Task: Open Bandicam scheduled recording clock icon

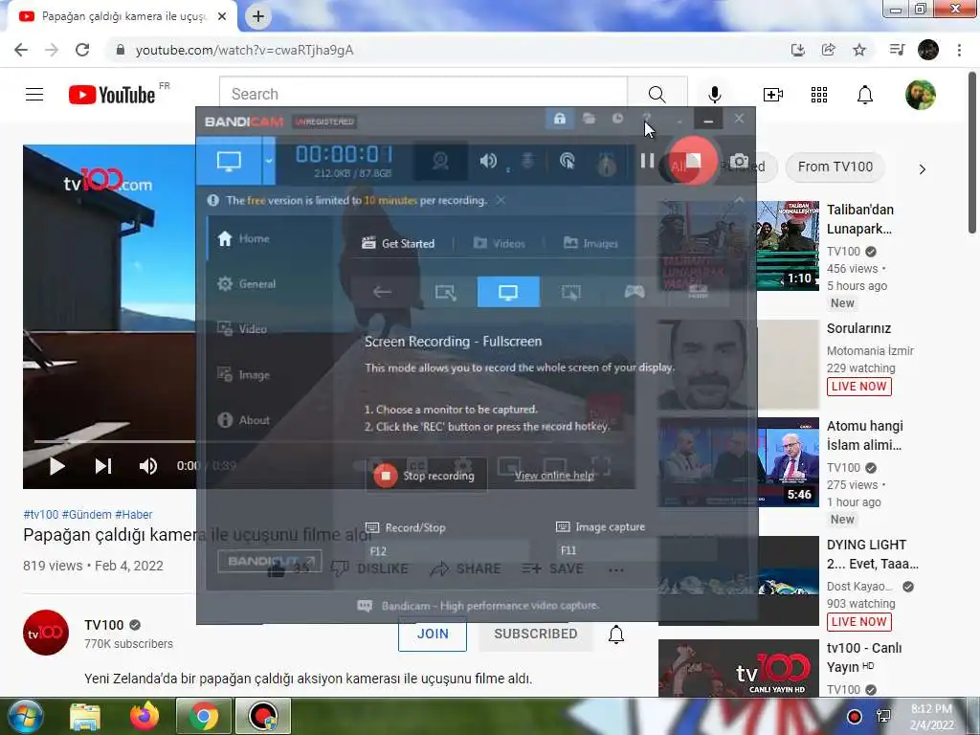Action: click(617, 118)
